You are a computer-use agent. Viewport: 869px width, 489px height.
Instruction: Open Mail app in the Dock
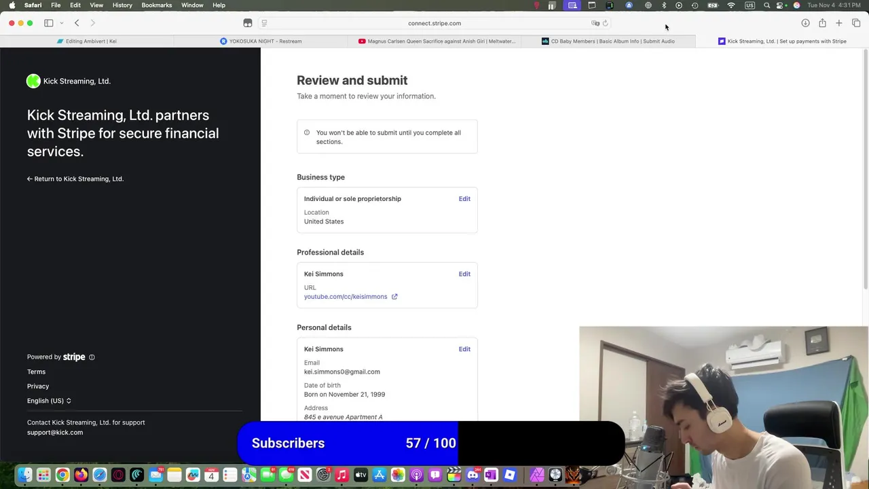[x=155, y=475]
